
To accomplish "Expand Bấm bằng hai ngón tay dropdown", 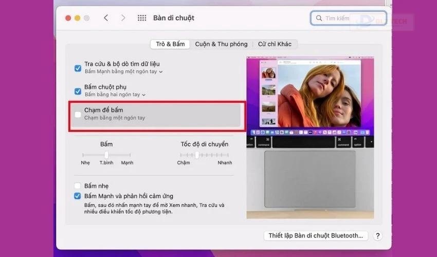I will 115,95.
